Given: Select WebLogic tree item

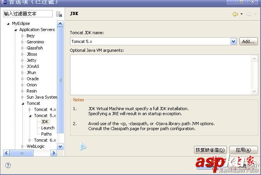Looking at the screenshot, I should pos(35,146).
